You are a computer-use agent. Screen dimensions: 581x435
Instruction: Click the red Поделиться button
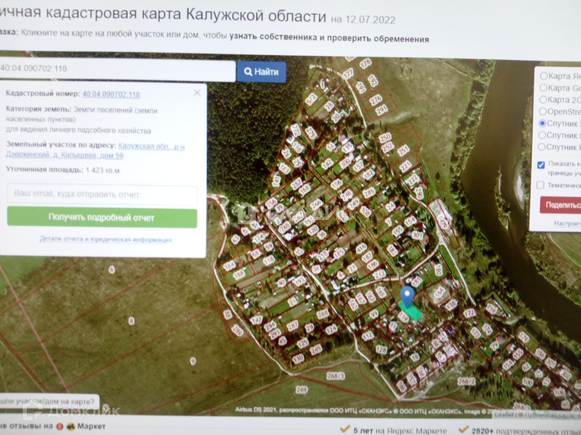(x=560, y=205)
